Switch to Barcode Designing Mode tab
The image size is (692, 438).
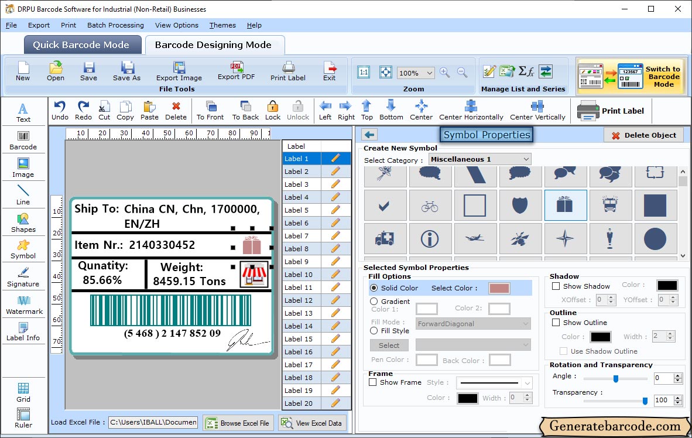click(214, 45)
